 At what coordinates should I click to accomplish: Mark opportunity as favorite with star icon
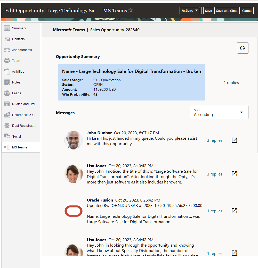[131, 11]
